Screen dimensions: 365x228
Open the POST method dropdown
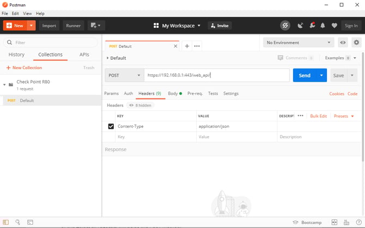point(125,76)
